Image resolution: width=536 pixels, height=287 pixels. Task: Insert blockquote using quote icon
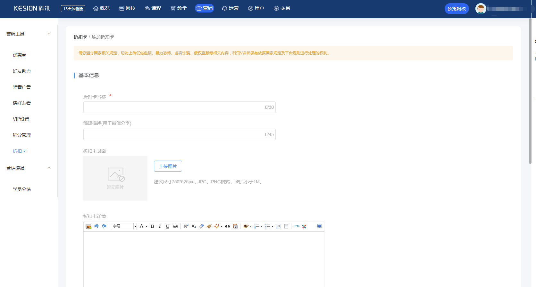tap(228, 226)
